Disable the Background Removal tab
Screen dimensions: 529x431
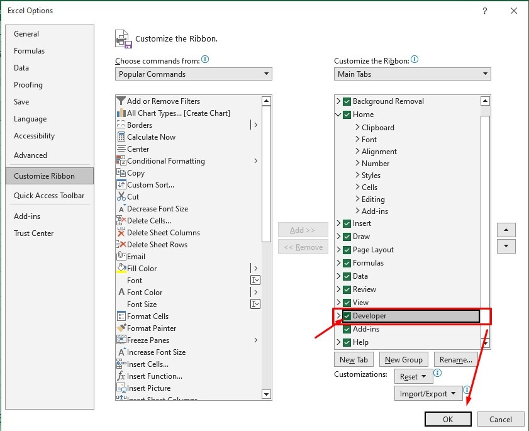pos(346,101)
